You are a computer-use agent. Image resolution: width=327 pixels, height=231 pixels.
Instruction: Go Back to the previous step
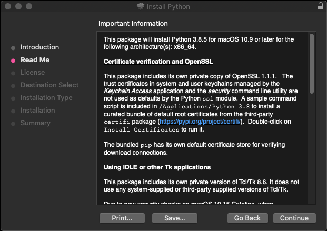[247, 218]
